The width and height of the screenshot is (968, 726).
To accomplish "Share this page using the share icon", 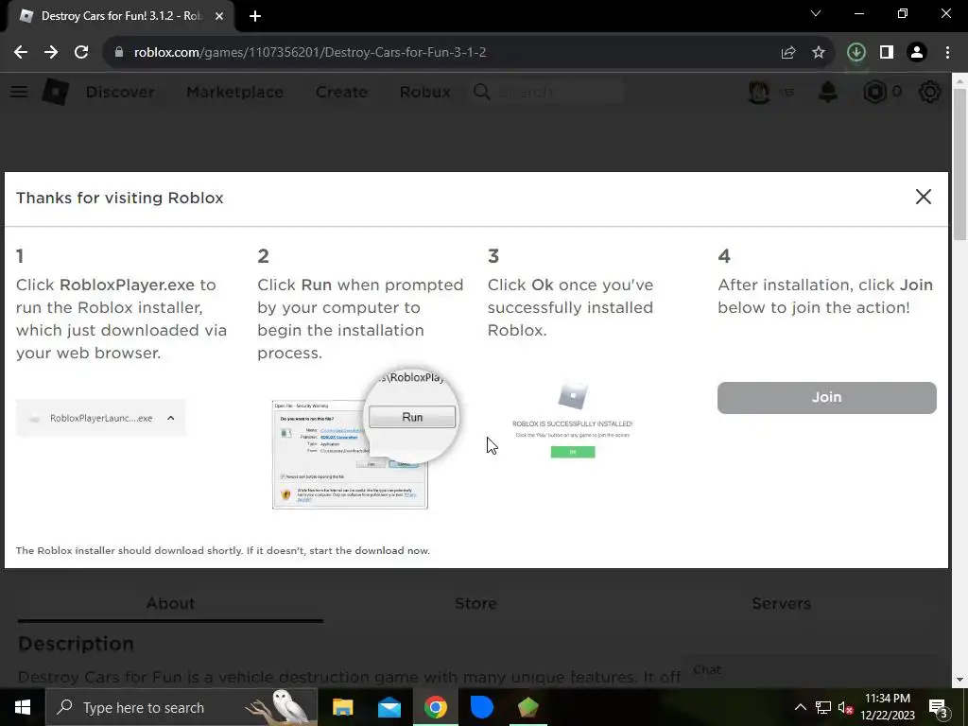I will point(788,53).
